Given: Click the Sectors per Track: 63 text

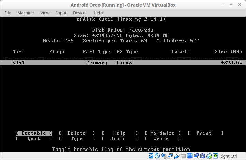Looking at the screenshot, I should click(115, 41).
